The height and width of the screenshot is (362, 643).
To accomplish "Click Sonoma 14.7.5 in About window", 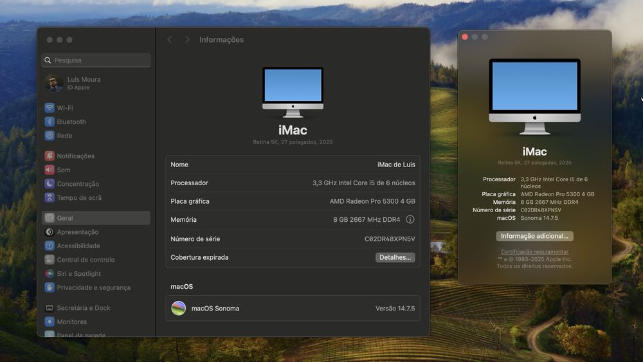I will coord(539,218).
